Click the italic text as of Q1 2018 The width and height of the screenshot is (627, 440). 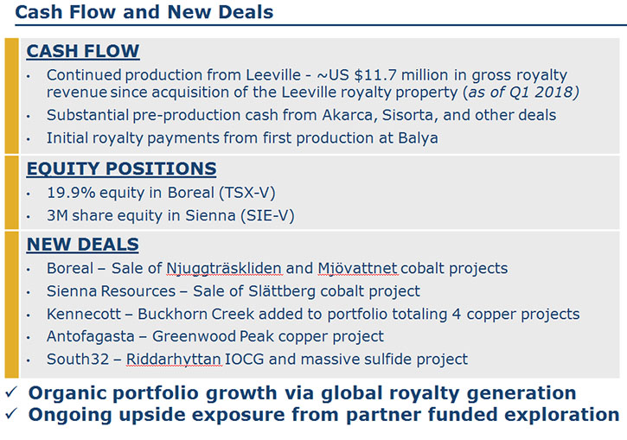[x=521, y=92]
